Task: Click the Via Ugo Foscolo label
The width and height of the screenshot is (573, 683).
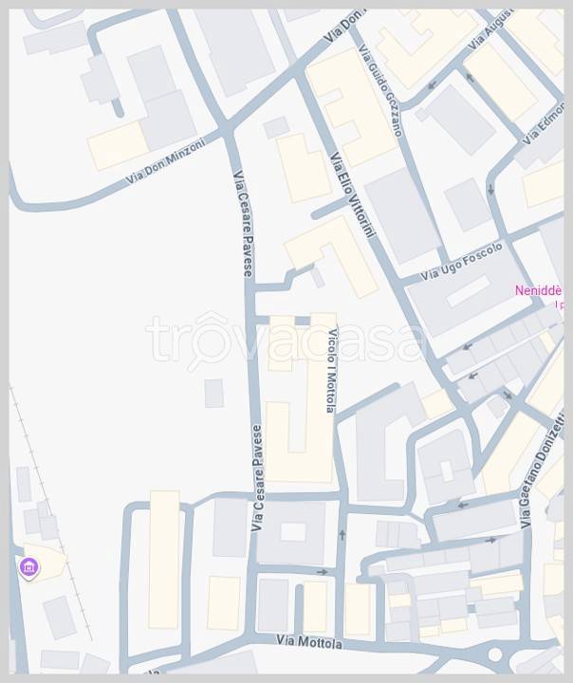Action: point(461,262)
